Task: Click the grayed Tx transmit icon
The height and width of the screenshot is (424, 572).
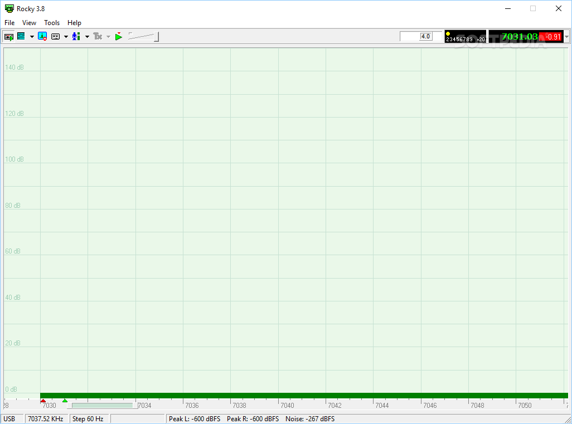Action: (98, 36)
